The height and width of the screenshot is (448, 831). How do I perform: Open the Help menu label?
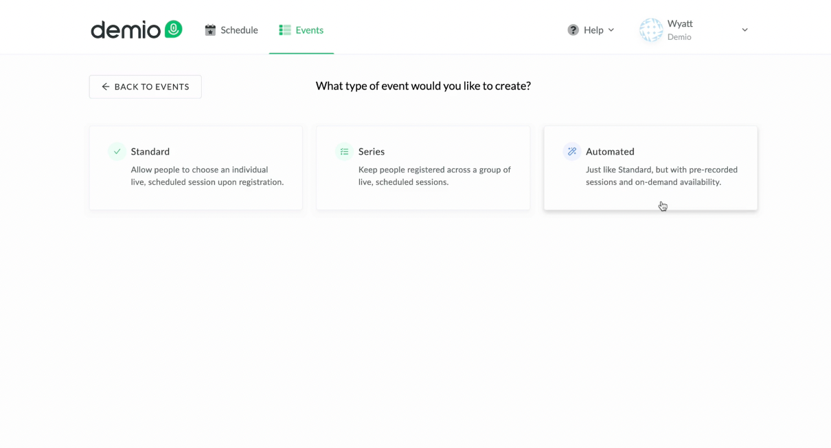[593, 30]
